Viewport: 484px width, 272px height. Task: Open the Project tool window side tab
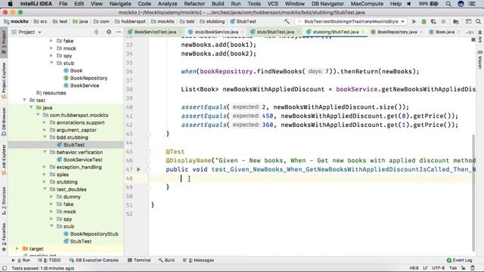click(x=4, y=42)
